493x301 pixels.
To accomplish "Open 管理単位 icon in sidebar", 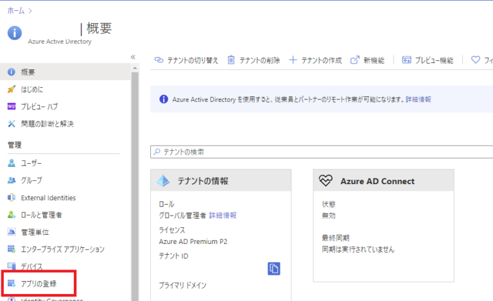I will 11,232.
